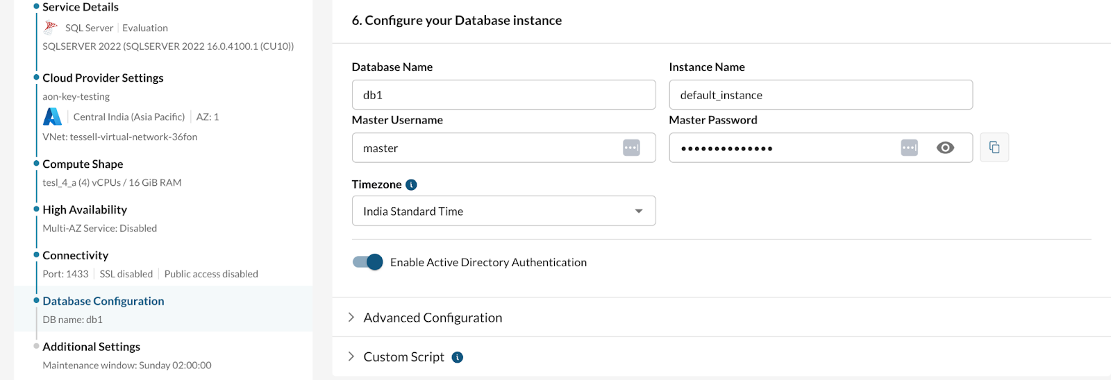Click the Database Name input field
Viewport: 1111px width, 380px height.
click(503, 95)
